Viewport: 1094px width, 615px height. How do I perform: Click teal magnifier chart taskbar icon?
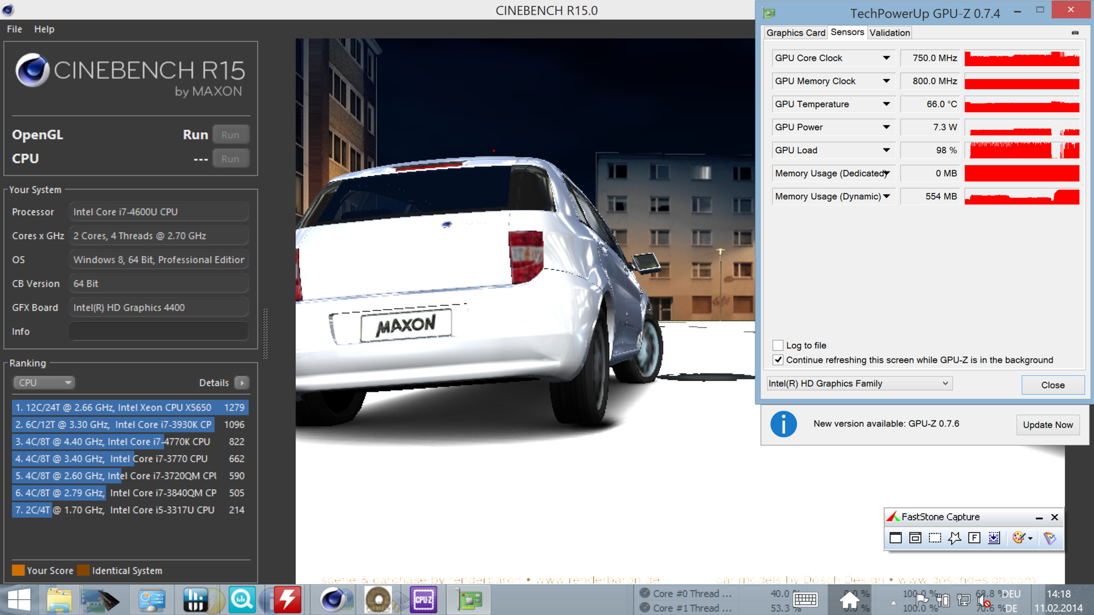(242, 600)
